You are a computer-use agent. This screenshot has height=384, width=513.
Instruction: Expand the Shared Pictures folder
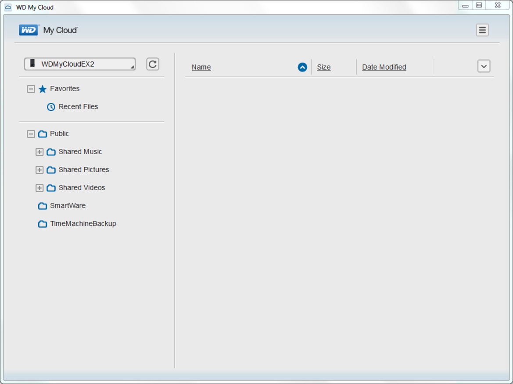(39, 170)
